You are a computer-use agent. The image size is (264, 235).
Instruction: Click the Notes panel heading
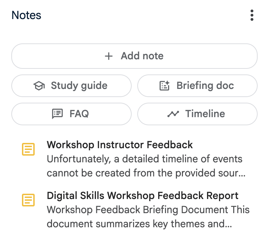pos(26,15)
